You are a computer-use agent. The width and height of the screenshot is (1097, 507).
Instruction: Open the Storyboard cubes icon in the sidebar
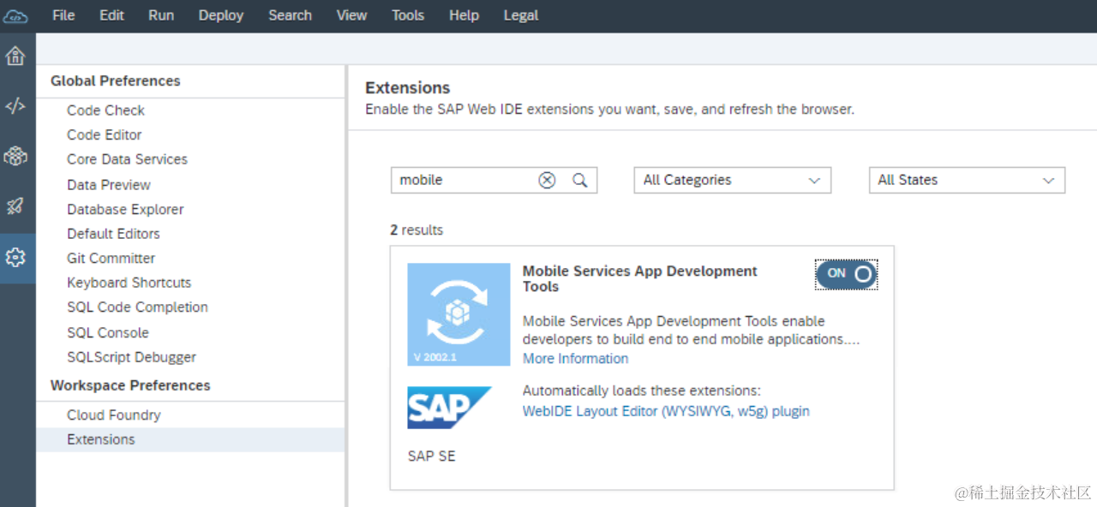click(x=15, y=156)
